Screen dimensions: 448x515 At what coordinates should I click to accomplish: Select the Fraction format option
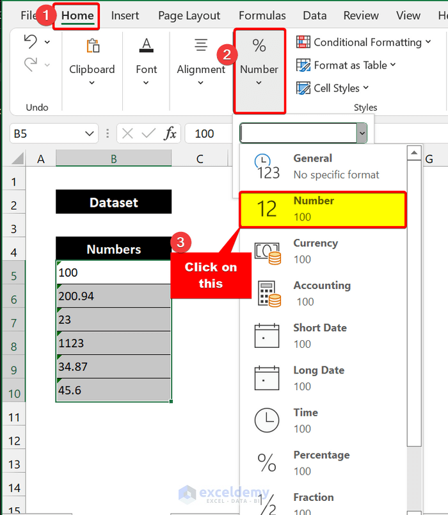click(x=323, y=501)
